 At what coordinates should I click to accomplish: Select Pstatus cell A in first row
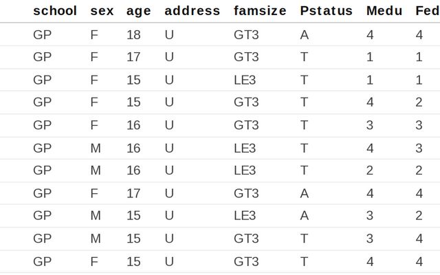(305, 35)
